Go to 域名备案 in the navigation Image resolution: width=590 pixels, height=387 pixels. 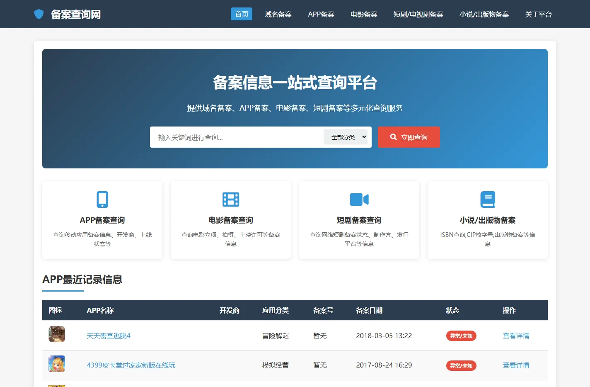[278, 14]
